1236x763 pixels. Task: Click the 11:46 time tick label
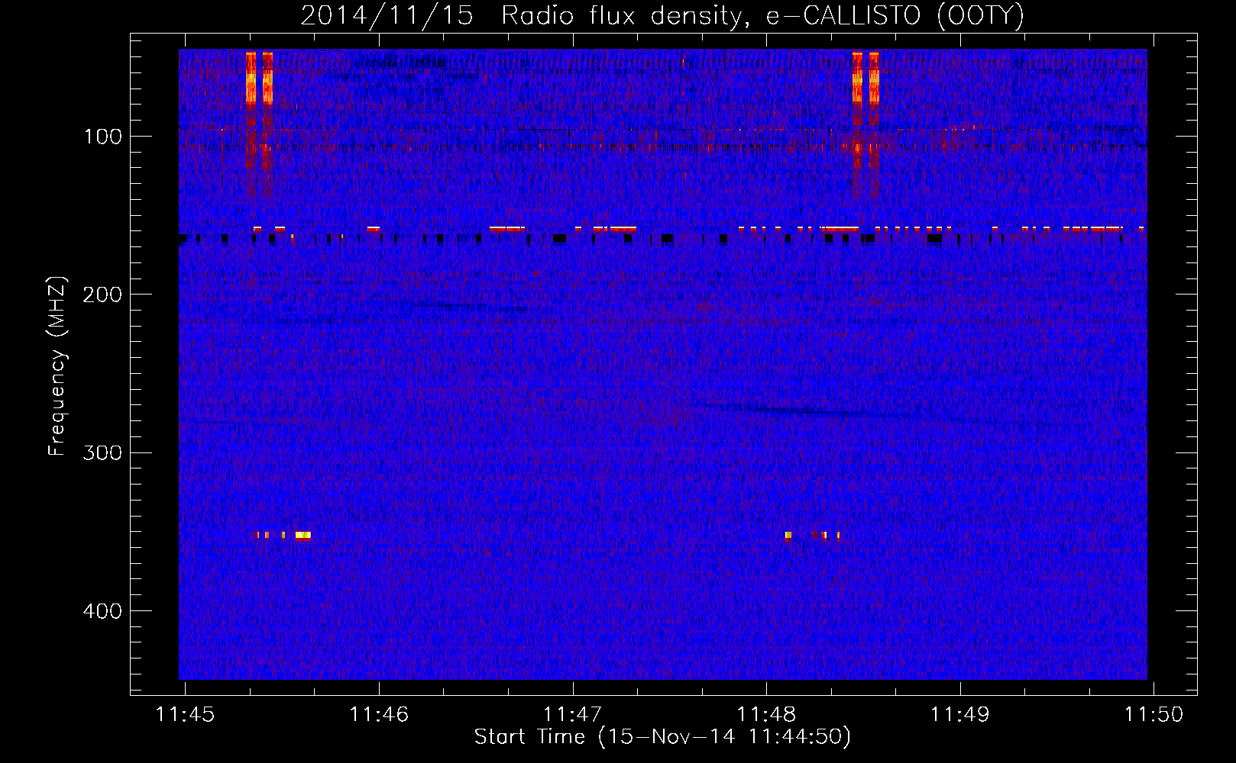[x=379, y=714]
